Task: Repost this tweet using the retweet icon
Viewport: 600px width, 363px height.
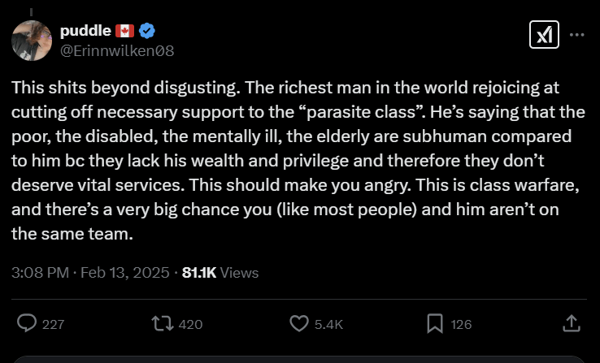Action: tap(163, 324)
